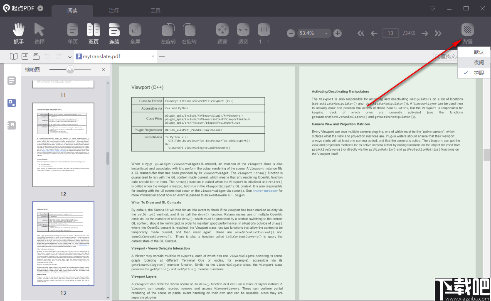Image resolution: width=491 pixels, height=301 pixels.
Task: Rotate the page right (右旋转)
Action: click(189, 33)
